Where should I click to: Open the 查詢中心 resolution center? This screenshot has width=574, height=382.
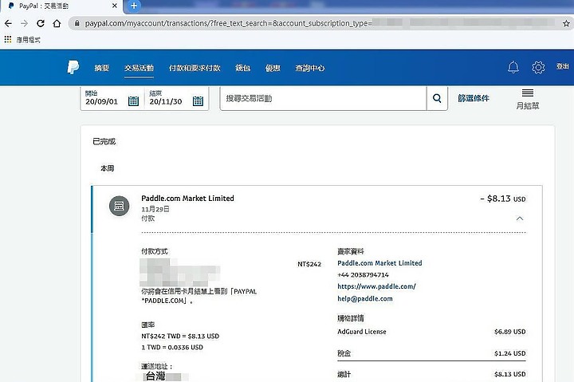tap(309, 68)
